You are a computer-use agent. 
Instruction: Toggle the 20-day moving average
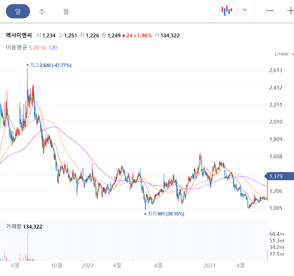click(36, 47)
